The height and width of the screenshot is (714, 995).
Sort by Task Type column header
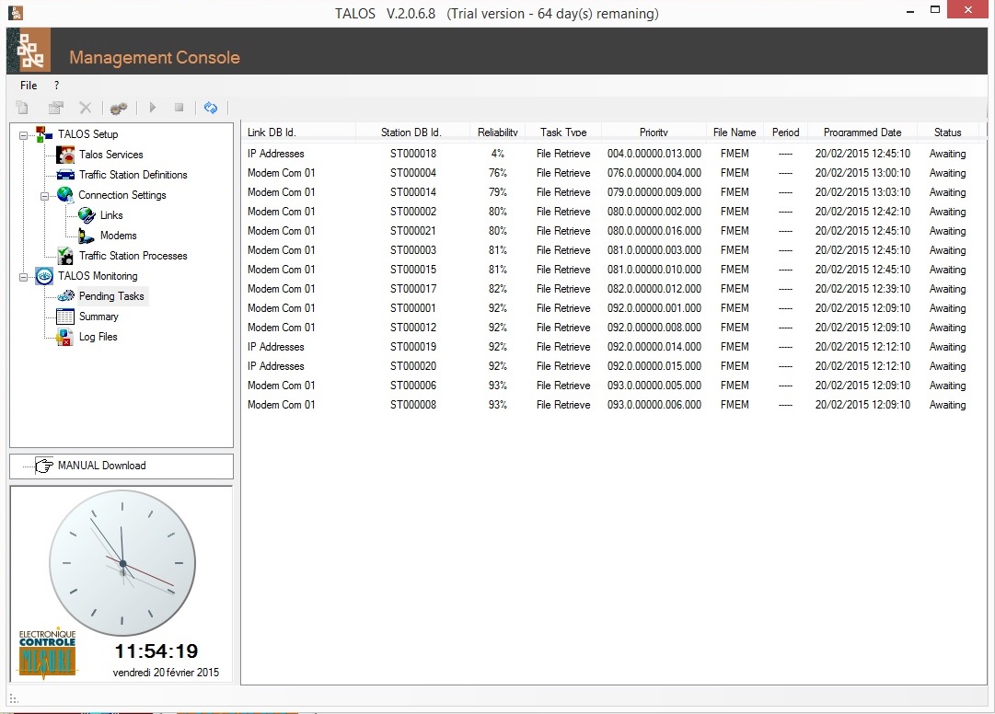coord(563,132)
